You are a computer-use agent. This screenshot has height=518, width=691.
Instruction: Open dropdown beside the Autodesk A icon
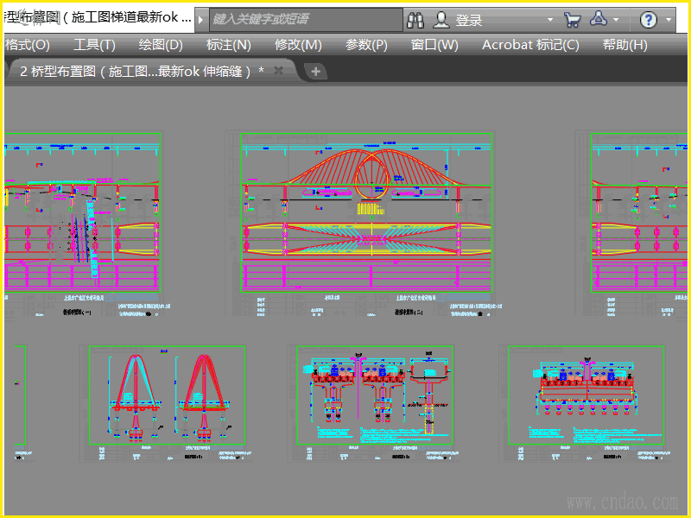coord(616,20)
